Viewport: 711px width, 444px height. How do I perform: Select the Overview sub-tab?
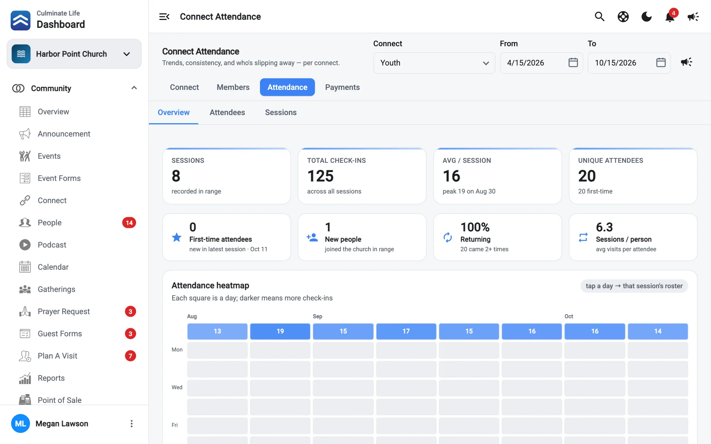tap(174, 112)
